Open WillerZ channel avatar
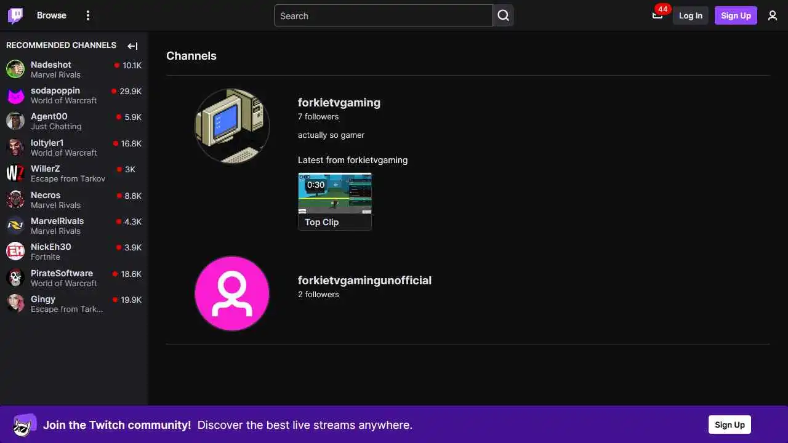The width and height of the screenshot is (788, 443). (15, 173)
